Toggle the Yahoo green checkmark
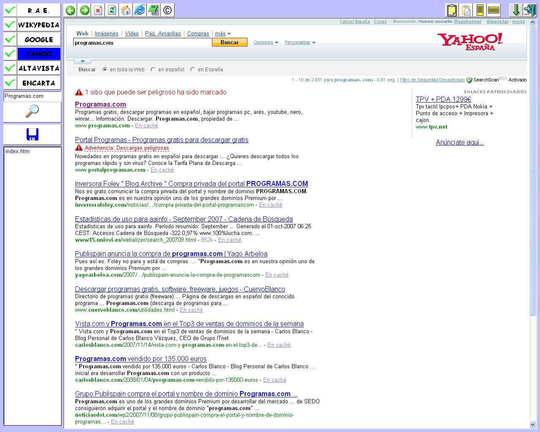The width and height of the screenshot is (540, 432). 10,54
